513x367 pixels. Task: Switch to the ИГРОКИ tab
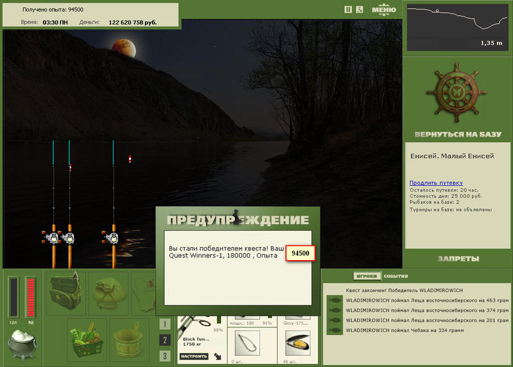tap(367, 276)
